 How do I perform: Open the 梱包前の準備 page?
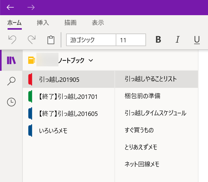[x=156, y=96]
